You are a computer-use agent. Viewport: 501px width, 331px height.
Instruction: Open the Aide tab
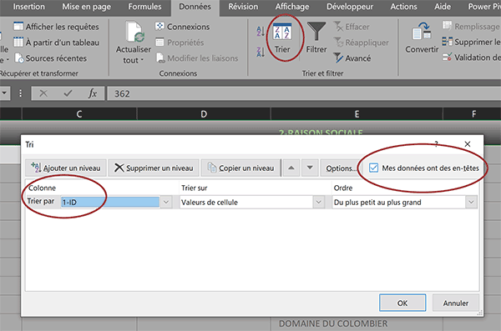pos(443,7)
